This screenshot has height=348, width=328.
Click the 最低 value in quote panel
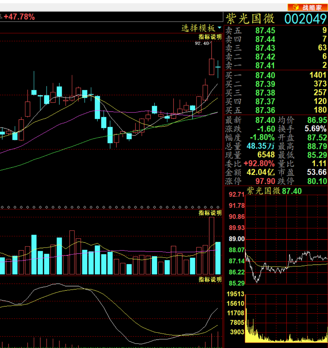317,155
